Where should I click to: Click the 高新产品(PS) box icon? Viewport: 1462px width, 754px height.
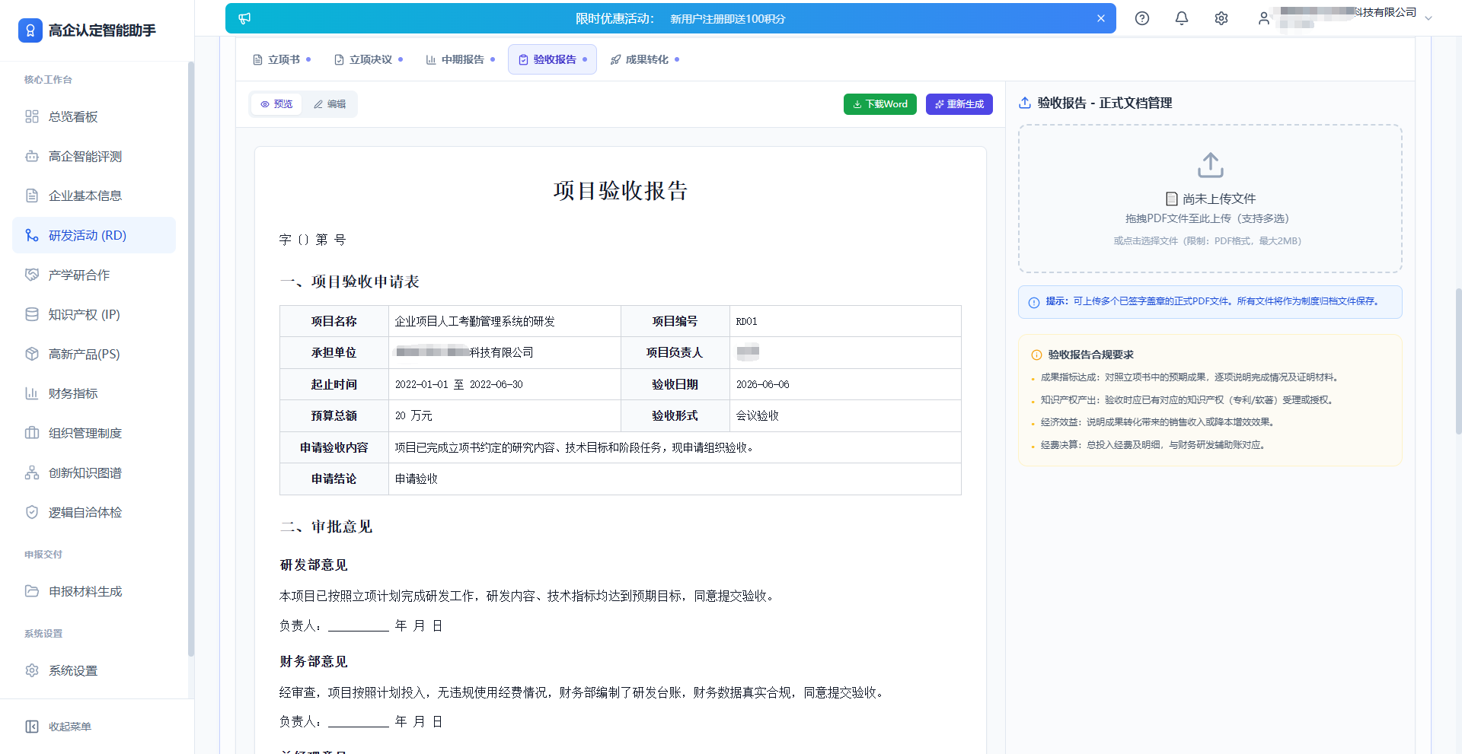click(x=32, y=354)
